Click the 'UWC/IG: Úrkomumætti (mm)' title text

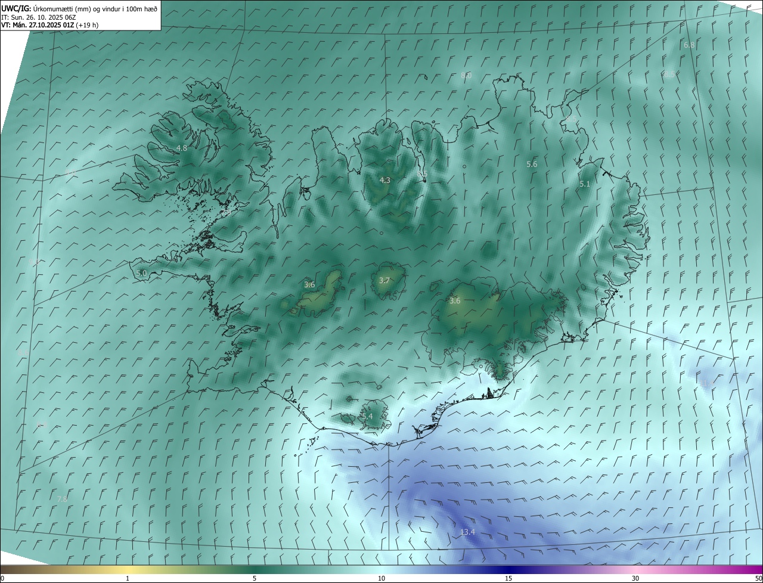click(x=79, y=8)
